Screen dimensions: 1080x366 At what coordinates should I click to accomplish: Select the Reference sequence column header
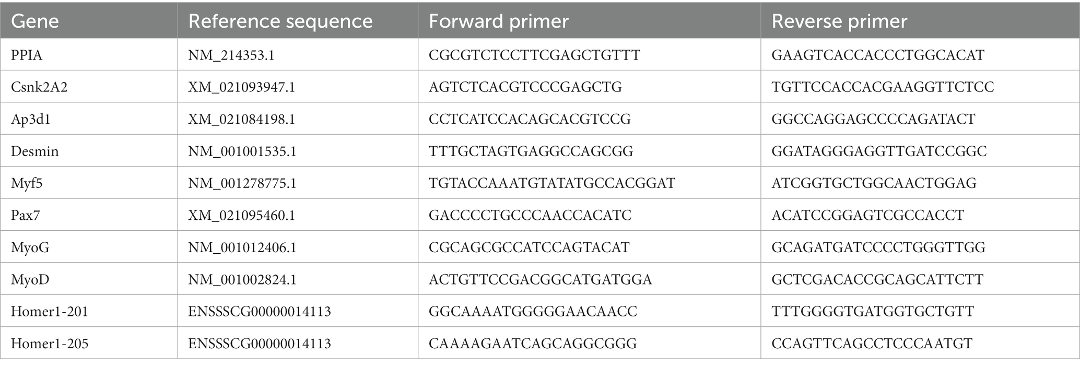(280, 21)
